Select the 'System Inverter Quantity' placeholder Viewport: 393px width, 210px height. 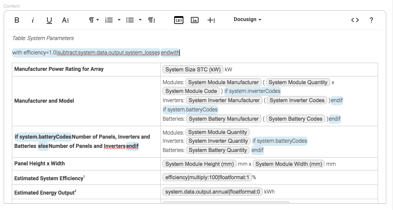[218, 141]
